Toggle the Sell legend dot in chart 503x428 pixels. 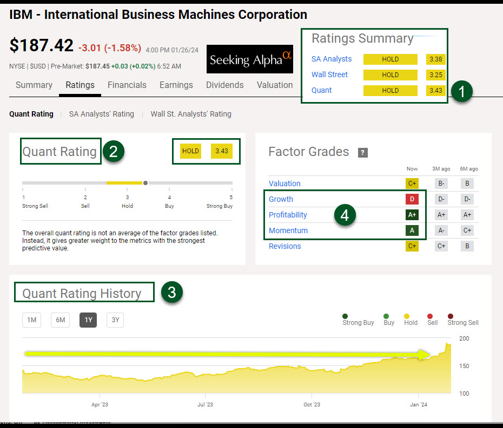(x=430, y=316)
